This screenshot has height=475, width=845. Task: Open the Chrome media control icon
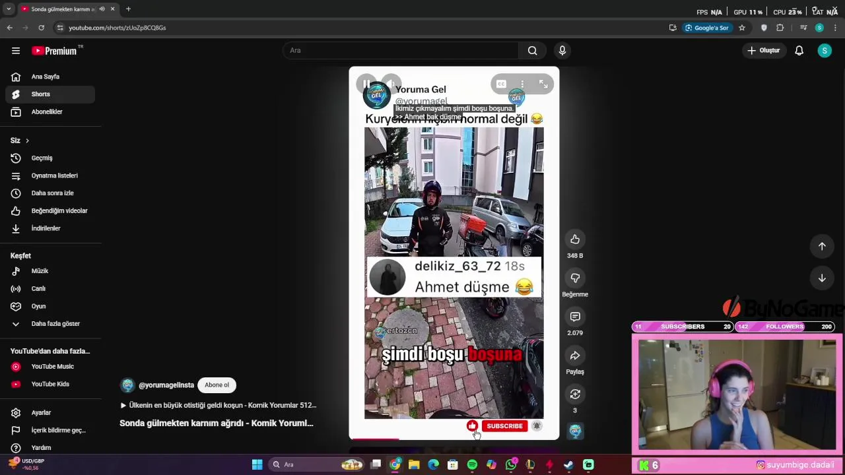click(x=803, y=28)
